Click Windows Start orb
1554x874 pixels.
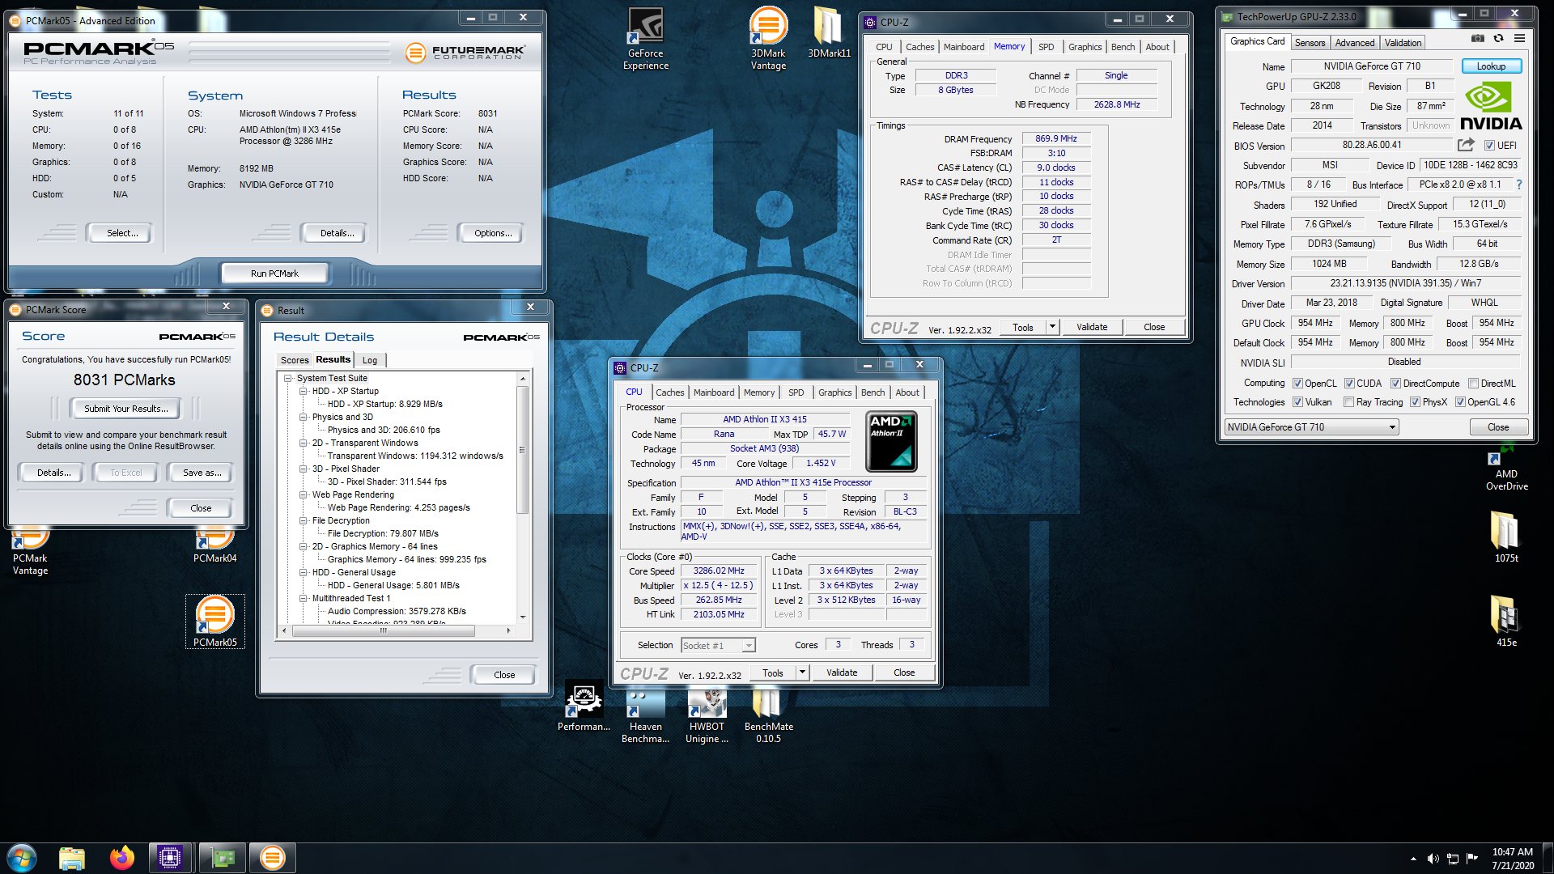pos(22,858)
